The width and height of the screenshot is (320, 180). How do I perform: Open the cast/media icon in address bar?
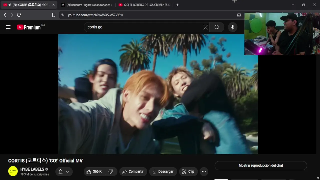(239, 15)
